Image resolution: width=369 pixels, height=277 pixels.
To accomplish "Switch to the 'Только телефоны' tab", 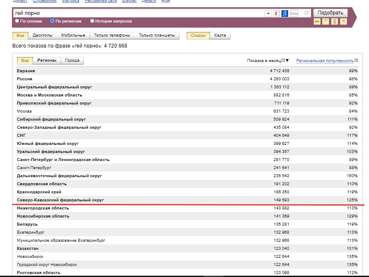I will tap(112, 35).
